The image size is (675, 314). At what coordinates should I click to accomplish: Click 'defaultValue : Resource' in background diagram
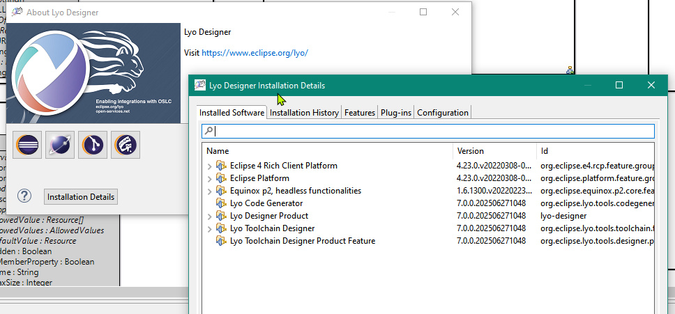point(38,240)
